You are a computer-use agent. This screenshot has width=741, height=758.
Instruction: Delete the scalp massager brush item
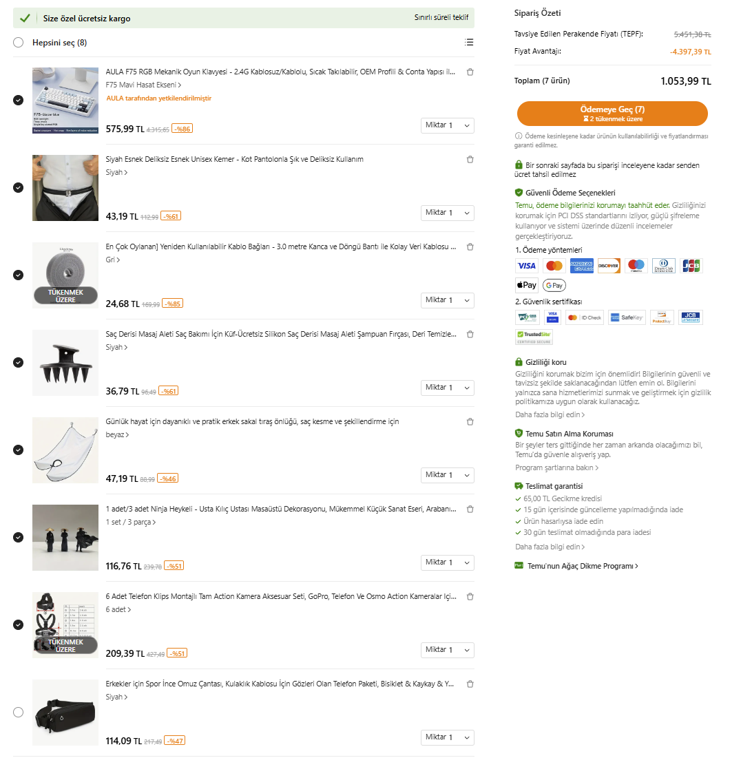[x=470, y=334]
